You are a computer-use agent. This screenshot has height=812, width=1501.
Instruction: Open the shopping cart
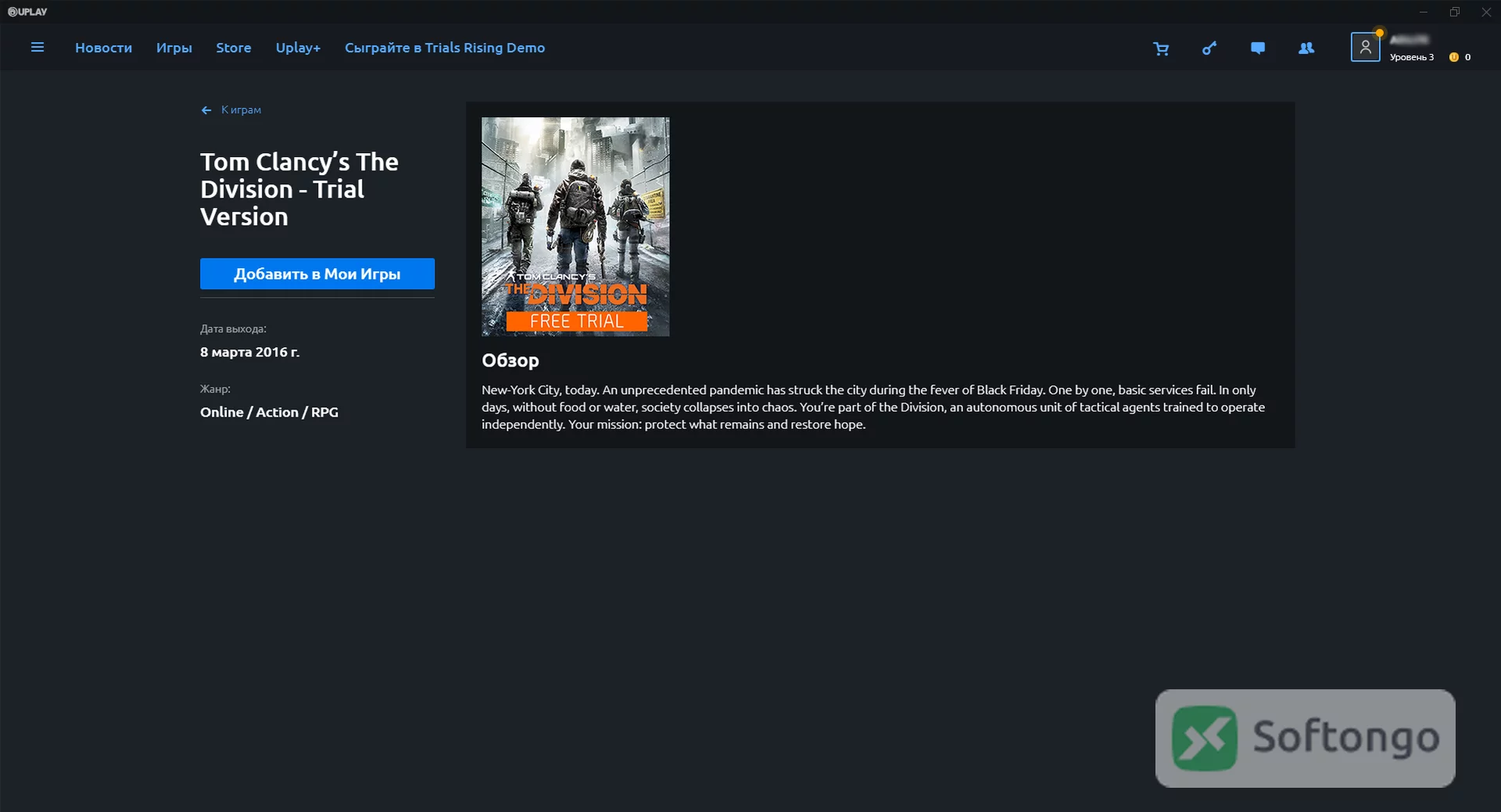coord(1161,48)
